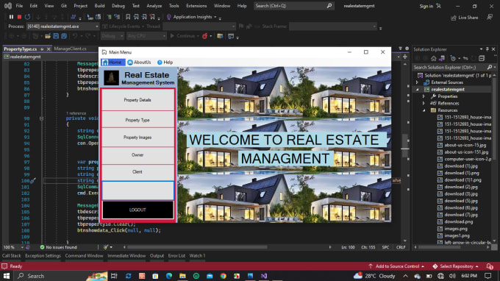The image size is (500, 281).
Task: Open the Extensions menu
Action: pyautogui.click(x=196, y=6)
